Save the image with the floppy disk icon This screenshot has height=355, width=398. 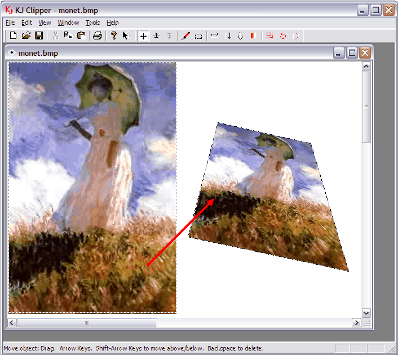39,35
